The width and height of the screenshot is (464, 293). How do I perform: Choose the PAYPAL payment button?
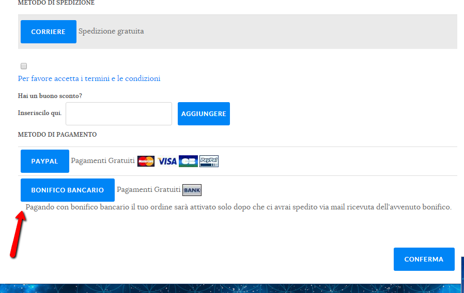click(44, 161)
